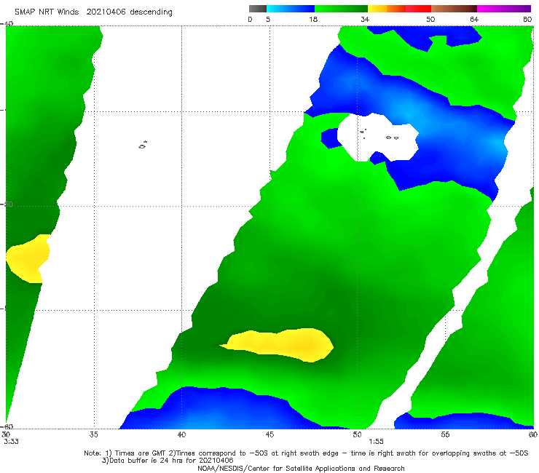Click the swath time label '3:33'

[12, 442]
